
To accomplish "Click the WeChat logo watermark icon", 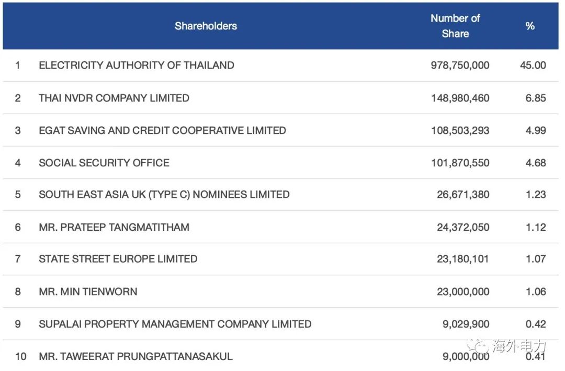I will pyautogui.click(x=478, y=346).
